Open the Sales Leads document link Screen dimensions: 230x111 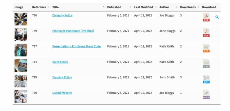(x=60, y=62)
